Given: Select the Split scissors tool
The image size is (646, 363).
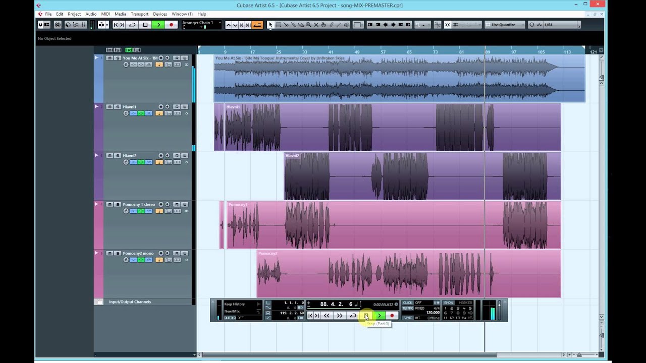Looking at the screenshot, I should 286,25.
